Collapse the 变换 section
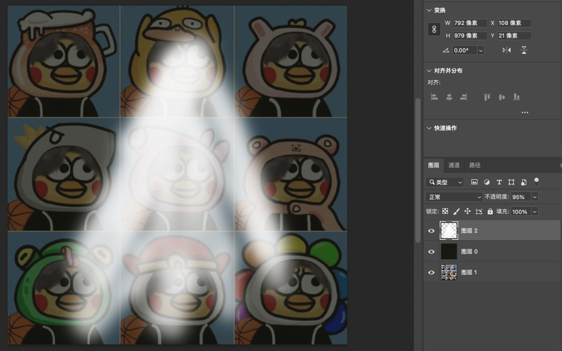This screenshot has width=562, height=351. [429, 10]
